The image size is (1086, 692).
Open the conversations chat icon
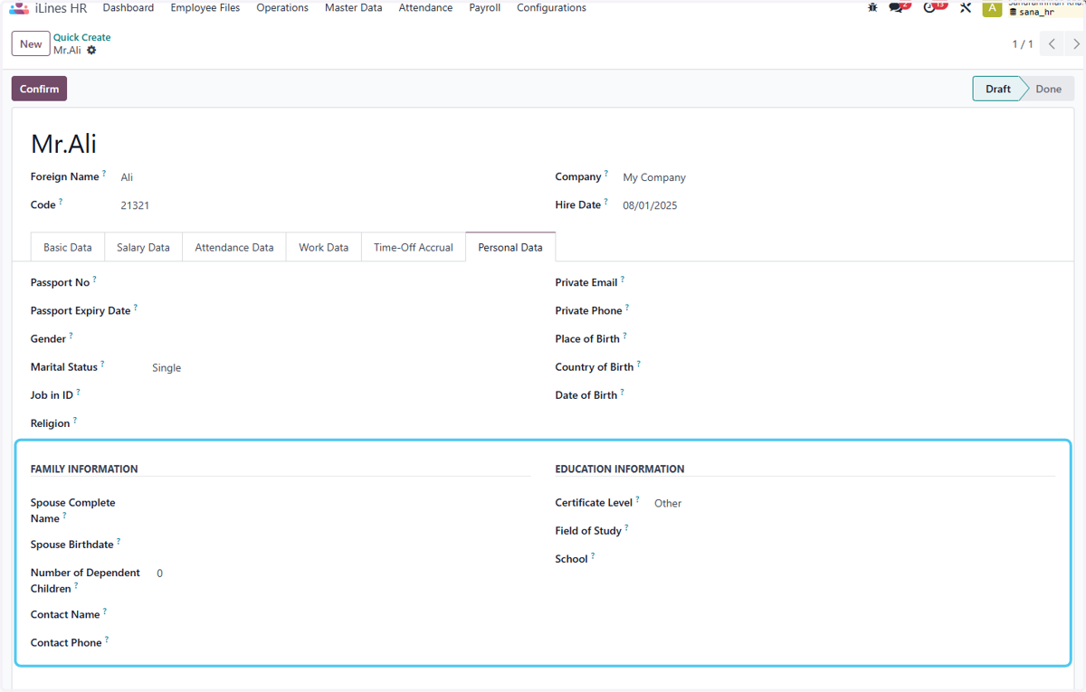coord(897,7)
